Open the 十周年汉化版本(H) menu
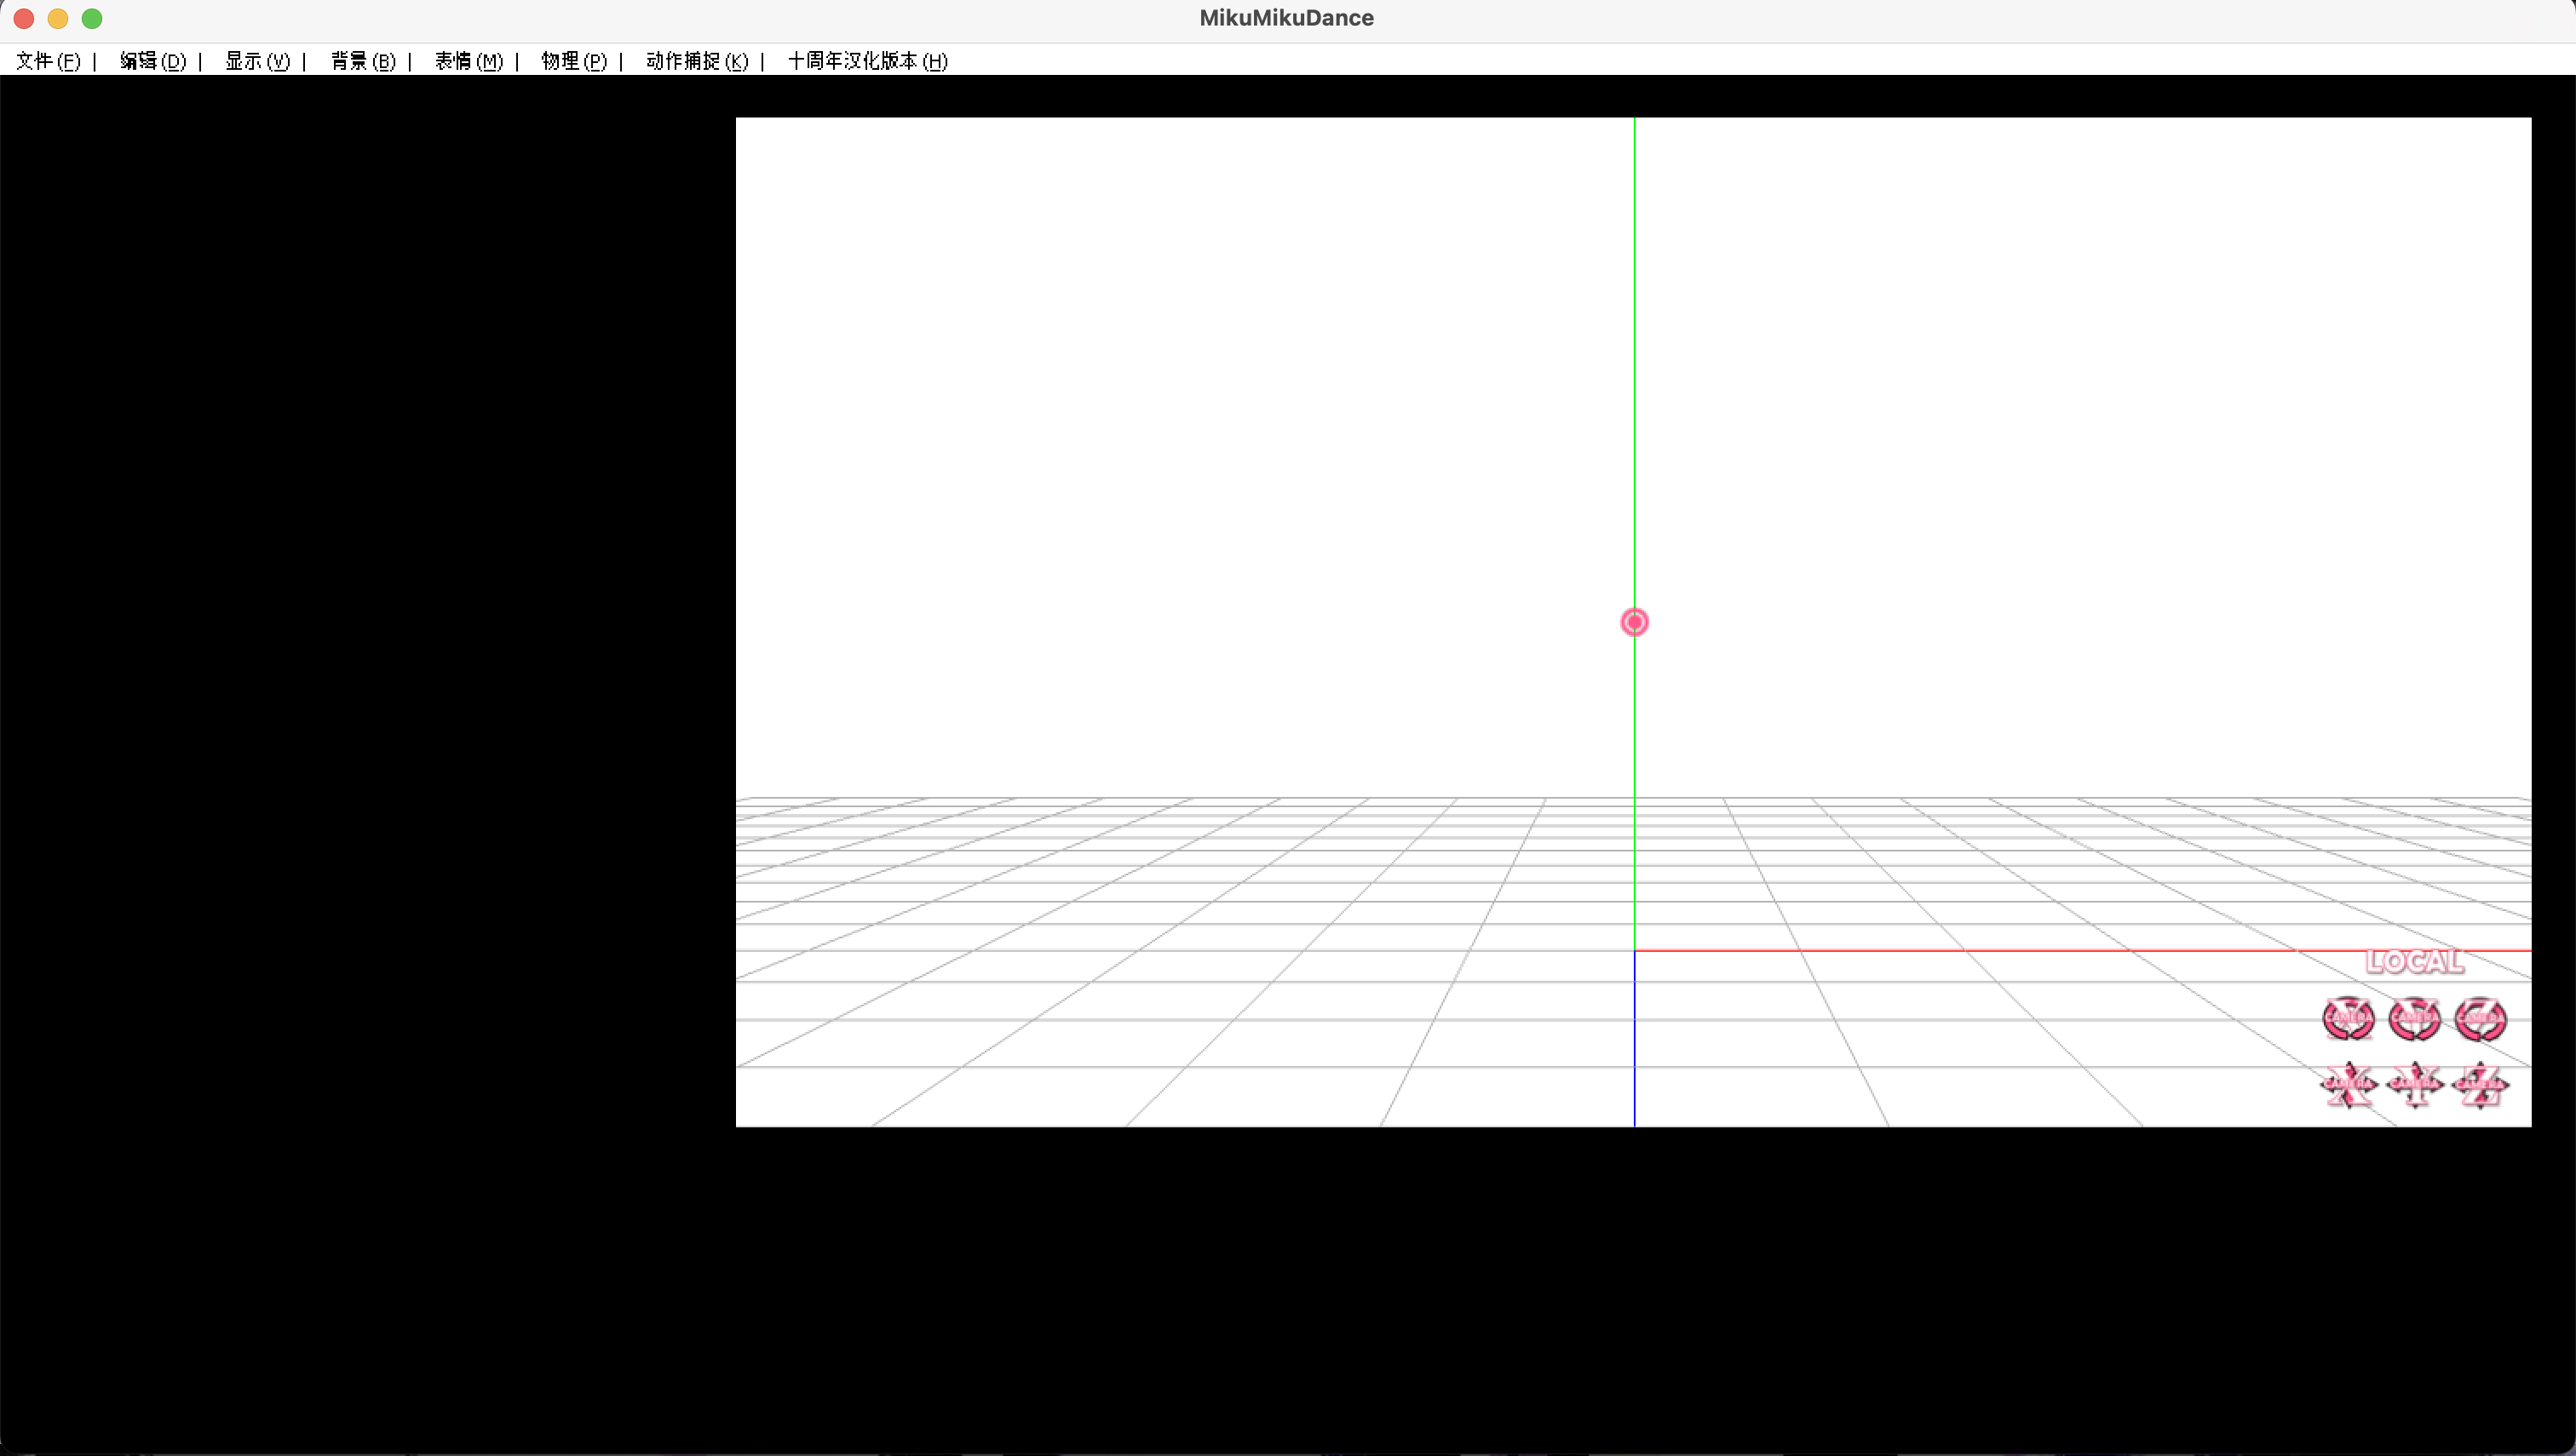Screen dimensions: 2576x1456 [x=867, y=61]
